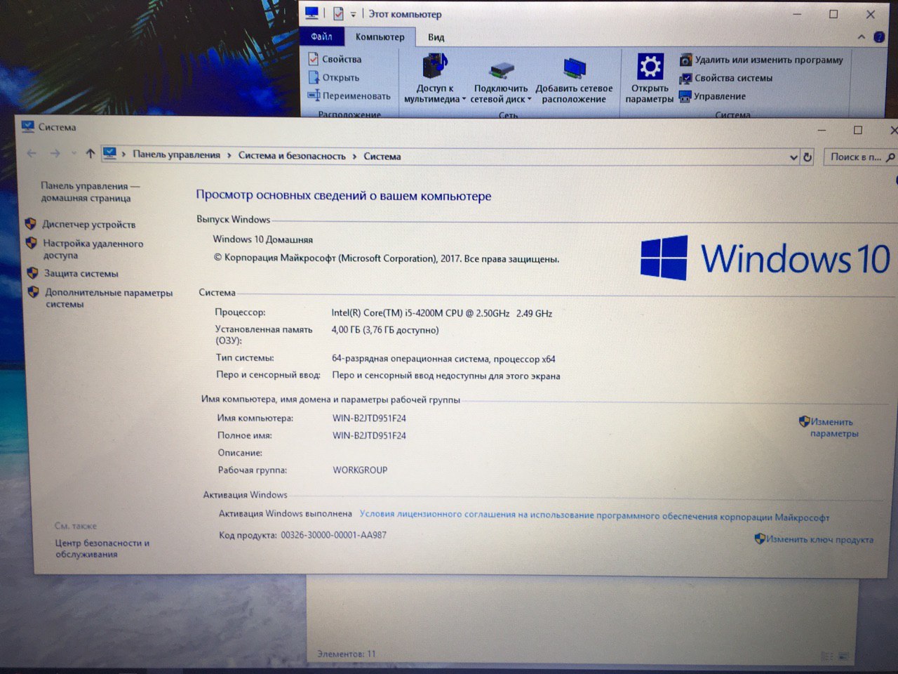Open Диспетчер устройств in sidebar
This screenshot has height=674, width=898.
coord(88,225)
